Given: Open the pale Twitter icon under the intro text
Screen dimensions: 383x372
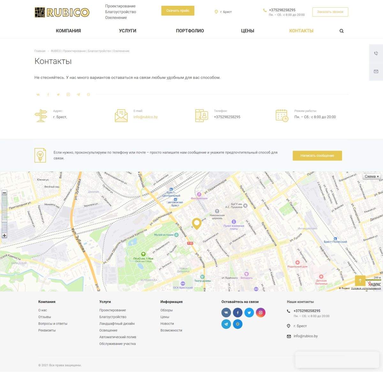Looking at the screenshot, I should 58,95.
